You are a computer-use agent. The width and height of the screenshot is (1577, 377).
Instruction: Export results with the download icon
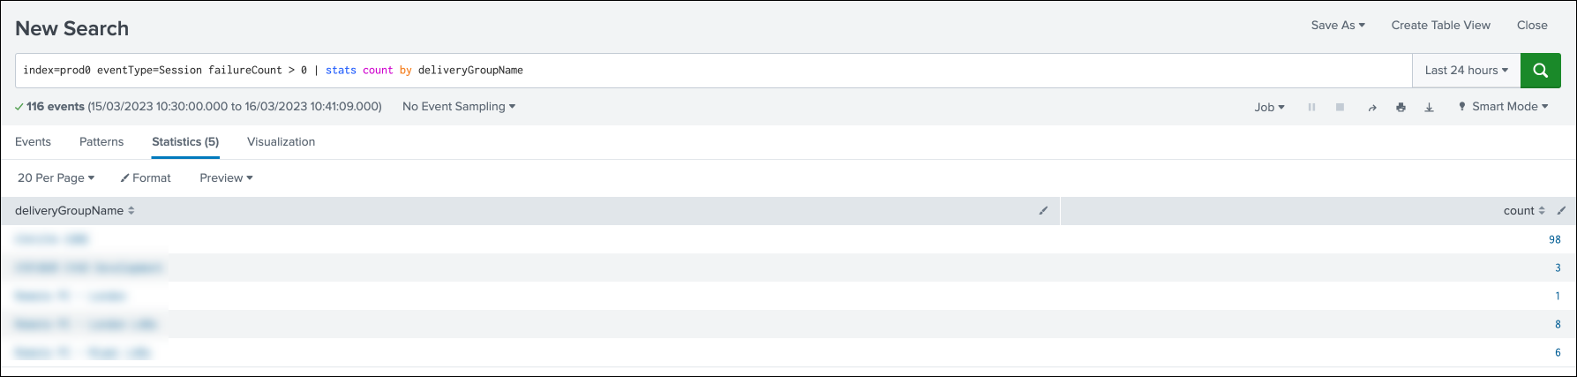1429,108
